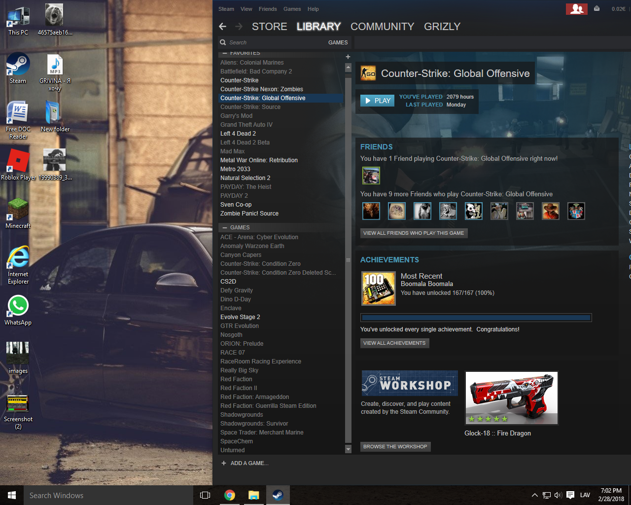Open the cowboy hat friend avatar

[x=551, y=211]
